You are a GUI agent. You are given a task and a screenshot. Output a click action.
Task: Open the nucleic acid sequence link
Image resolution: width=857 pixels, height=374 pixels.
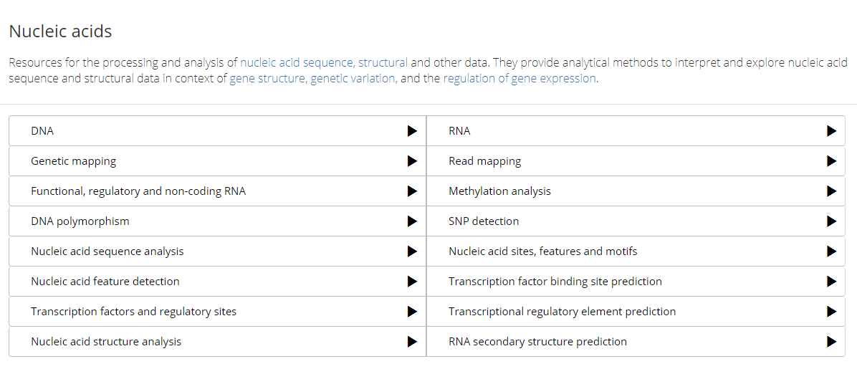tap(297, 62)
